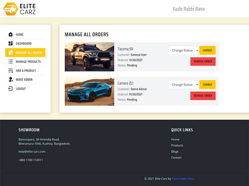Follow the Blogs quick link in footer

pos(175,152)
